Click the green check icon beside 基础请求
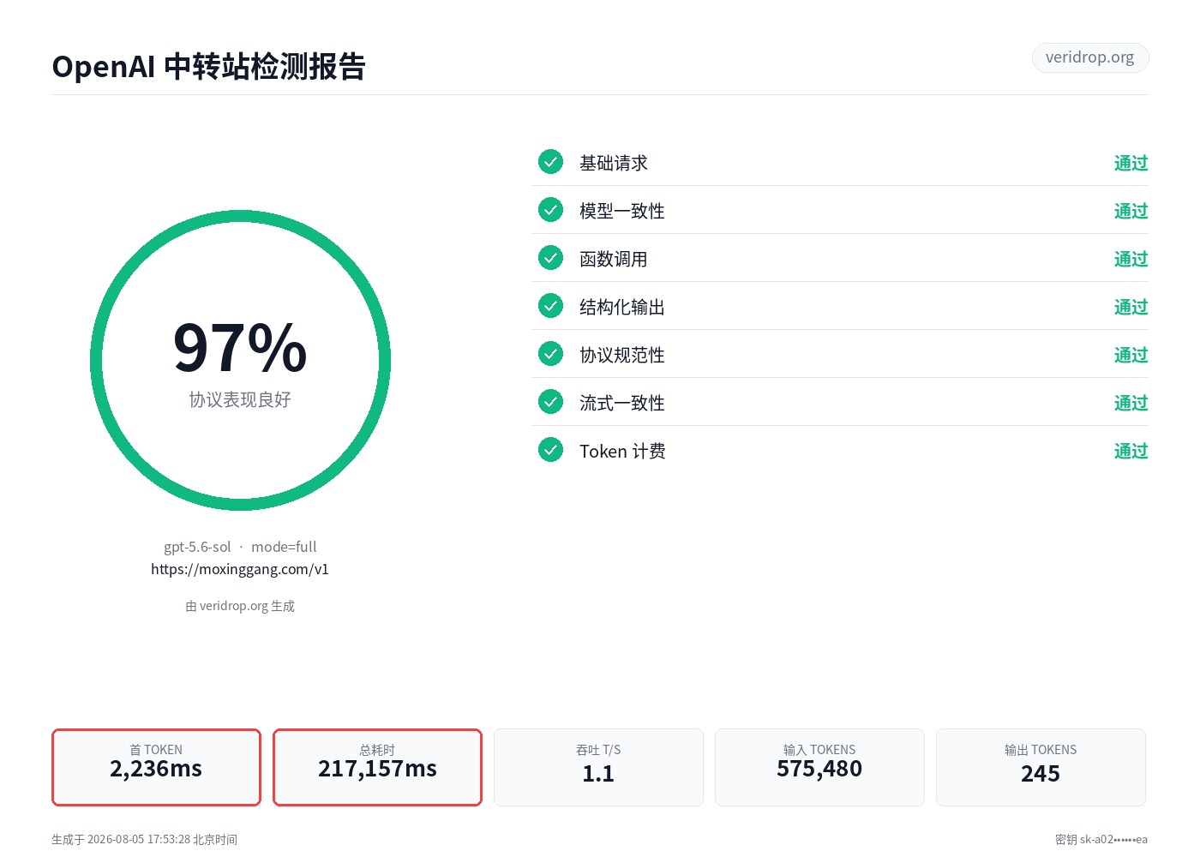 pyautogui.click(x=550, y=161)
